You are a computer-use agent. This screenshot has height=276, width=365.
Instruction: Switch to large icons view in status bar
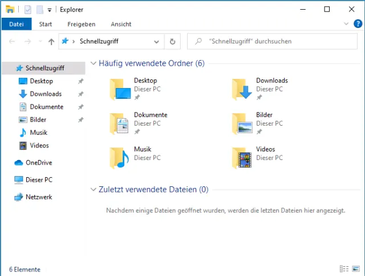point(356,269)
